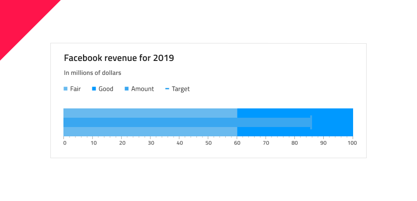Click the Good legend color square
The width and height of the screenshot is (417, 201).
pyautogui.click(x=94, y=89)
